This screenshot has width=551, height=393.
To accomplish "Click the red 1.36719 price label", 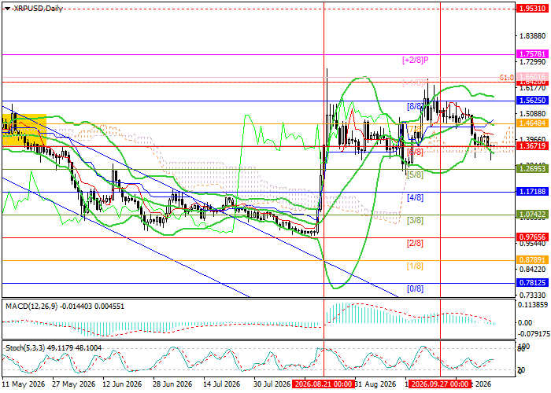I will [532, 146].
